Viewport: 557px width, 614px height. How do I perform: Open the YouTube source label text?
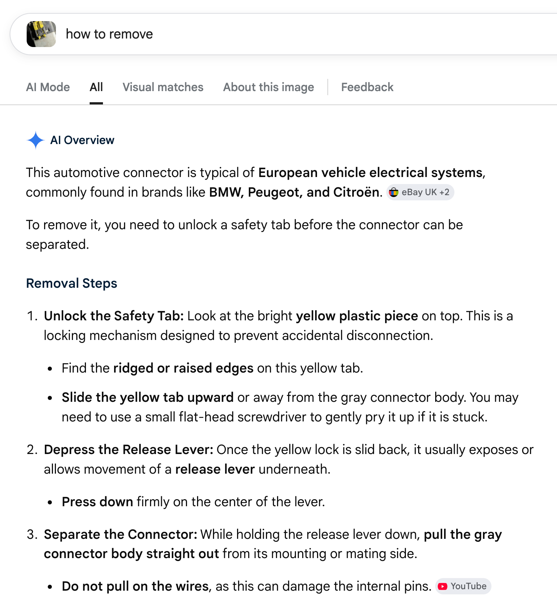click(468, 586)
